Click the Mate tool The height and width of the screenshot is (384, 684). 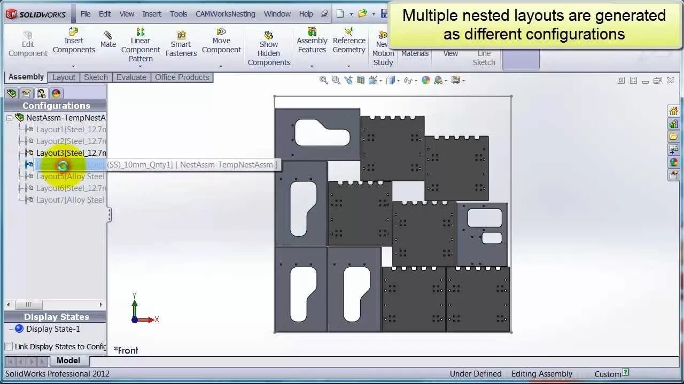108,39
